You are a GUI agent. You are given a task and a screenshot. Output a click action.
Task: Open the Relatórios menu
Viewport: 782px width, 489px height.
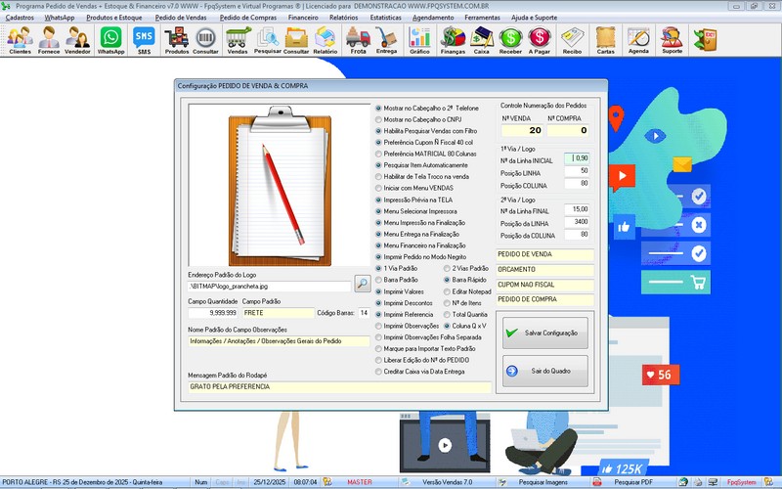pos(344,18)
